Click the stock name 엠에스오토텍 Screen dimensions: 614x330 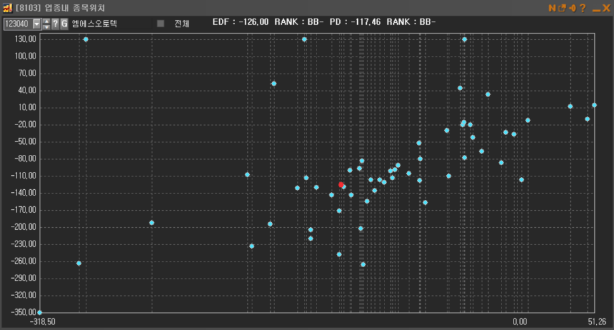[94, 23]
